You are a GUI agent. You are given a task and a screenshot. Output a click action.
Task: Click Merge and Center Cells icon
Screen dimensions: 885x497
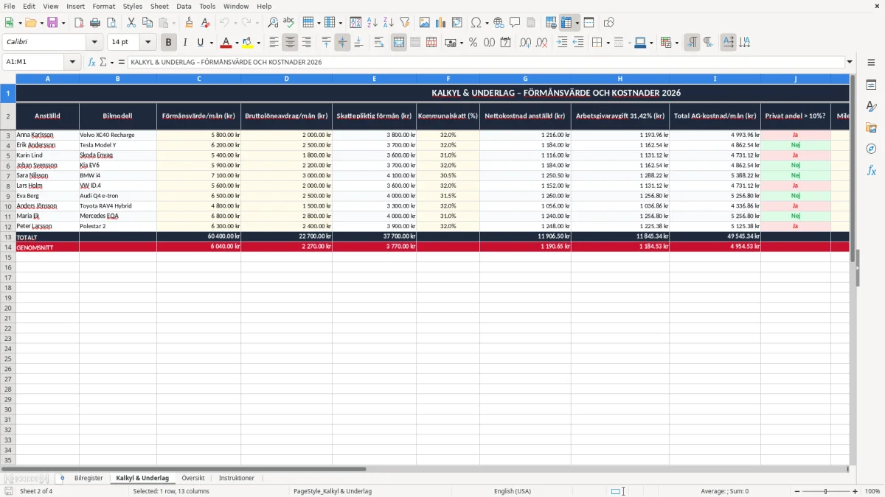tap(399, 43)
